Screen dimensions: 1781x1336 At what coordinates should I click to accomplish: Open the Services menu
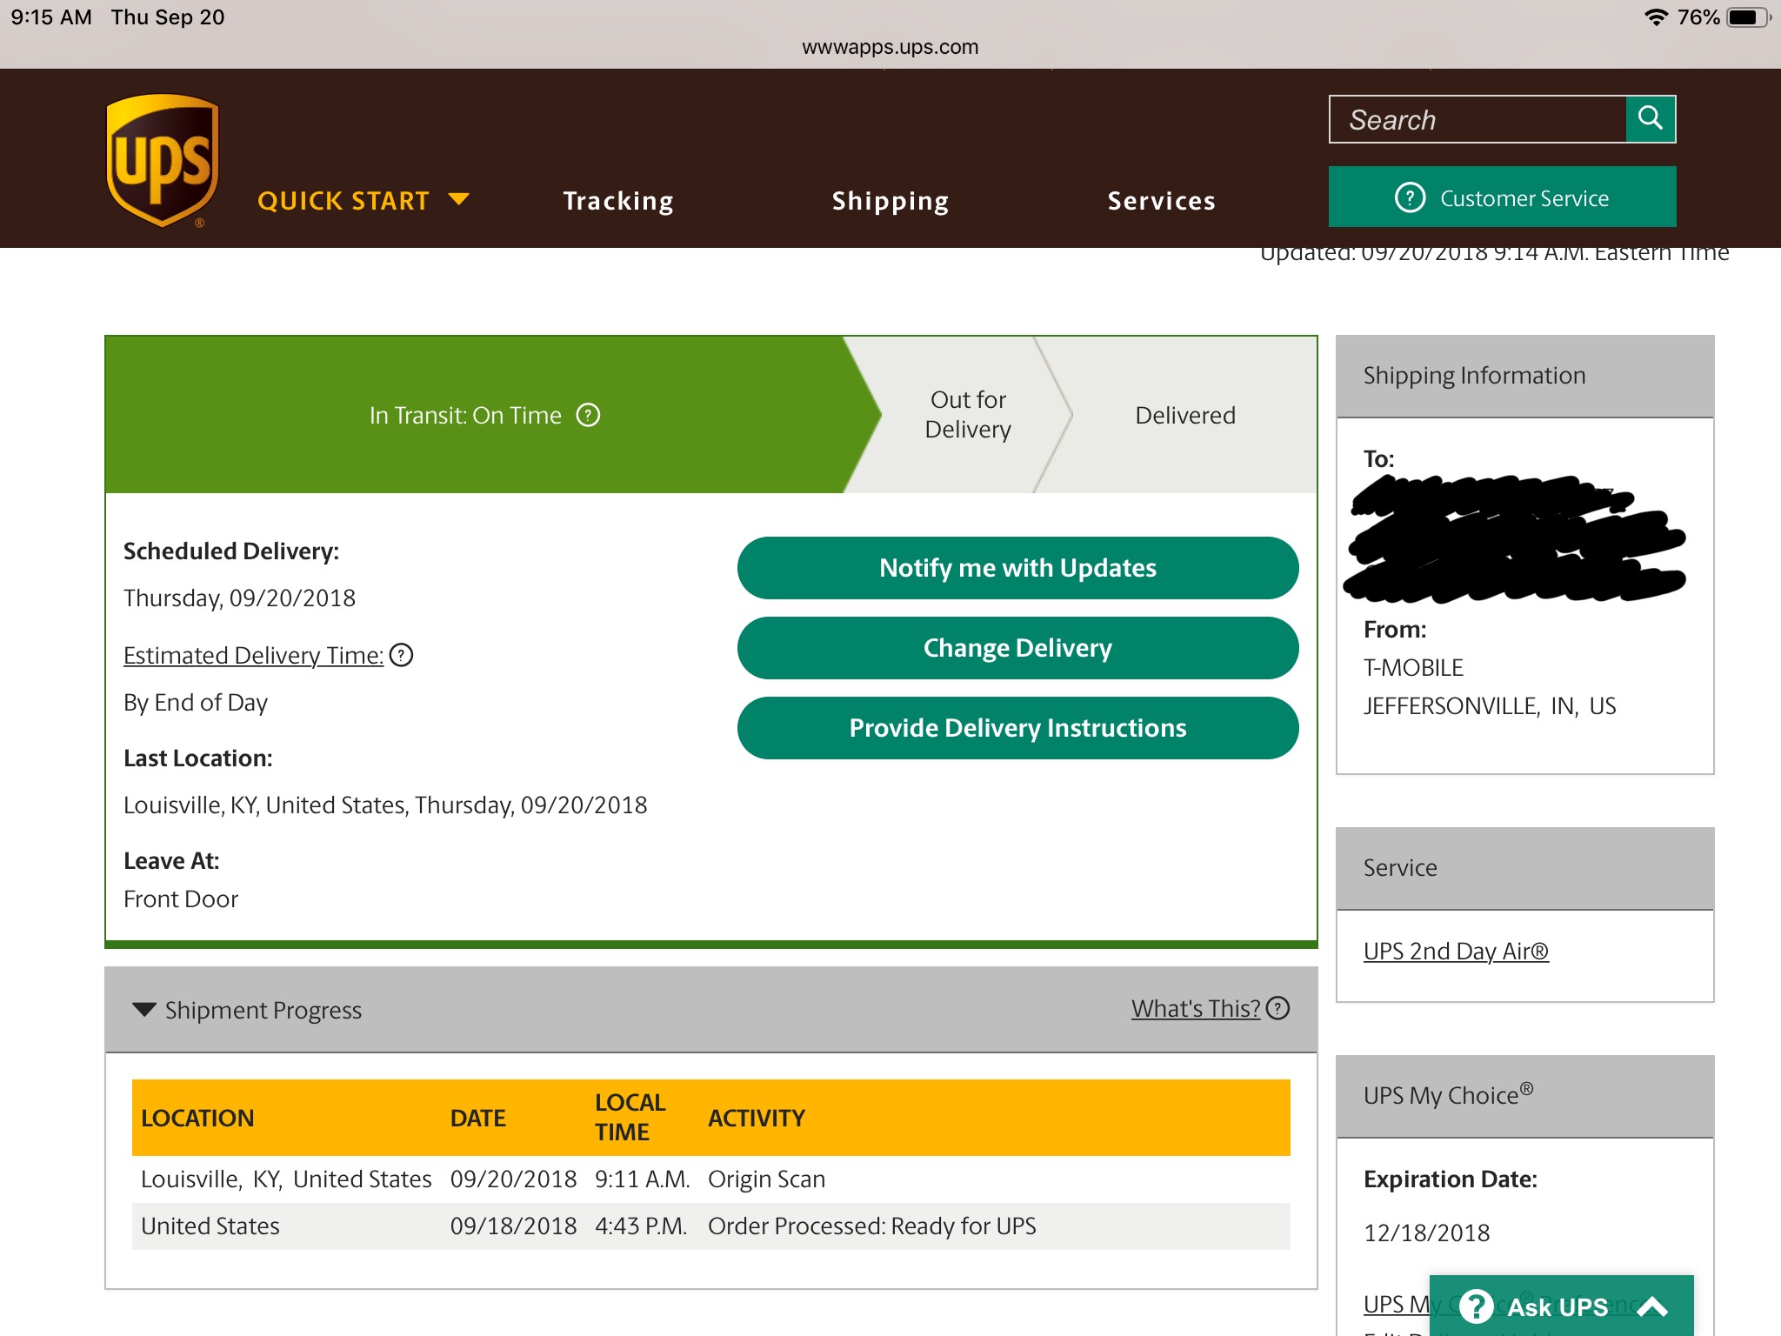[1161, 201]
